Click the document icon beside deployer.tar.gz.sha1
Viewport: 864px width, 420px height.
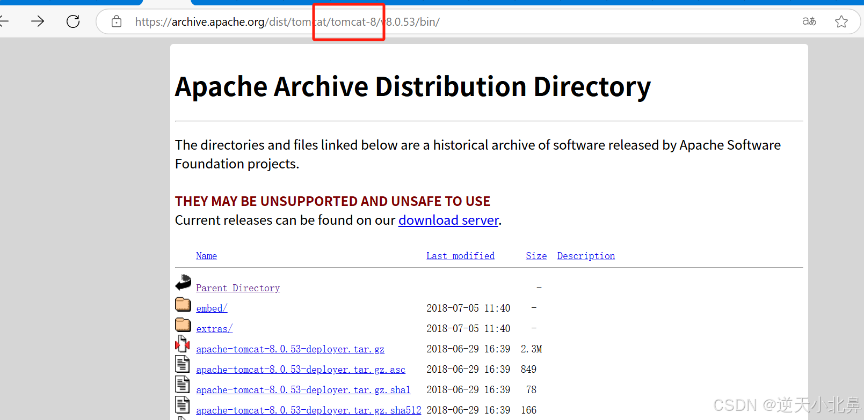pyautogui.click(x=183, y=385)
